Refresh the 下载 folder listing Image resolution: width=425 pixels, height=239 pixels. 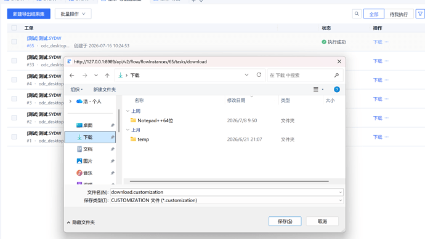259,75
